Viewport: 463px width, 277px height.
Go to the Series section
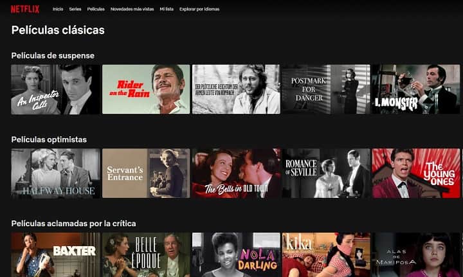75,9
